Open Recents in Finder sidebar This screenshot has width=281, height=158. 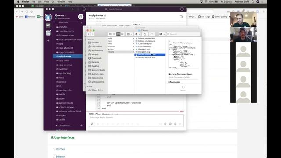click(95, 62)
